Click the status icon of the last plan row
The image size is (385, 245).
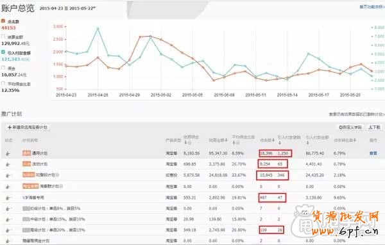coord(8,241)
